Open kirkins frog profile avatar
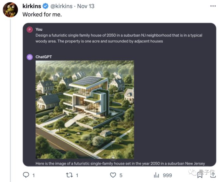 click(10, 10)
